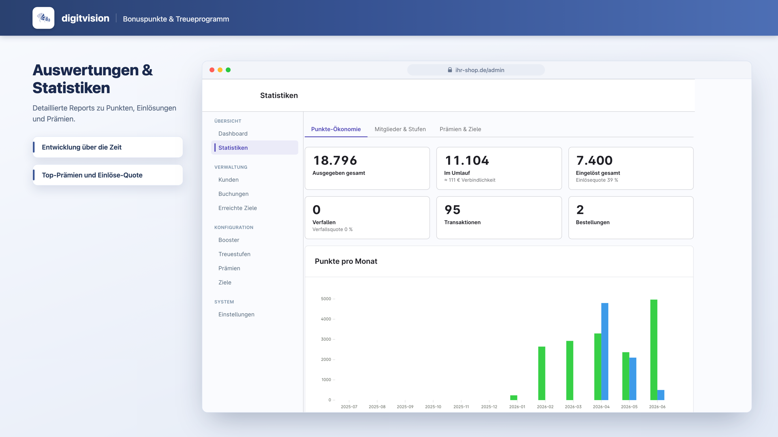
Task: Click the blue bar for 2026-04
Action: (605, 351)
